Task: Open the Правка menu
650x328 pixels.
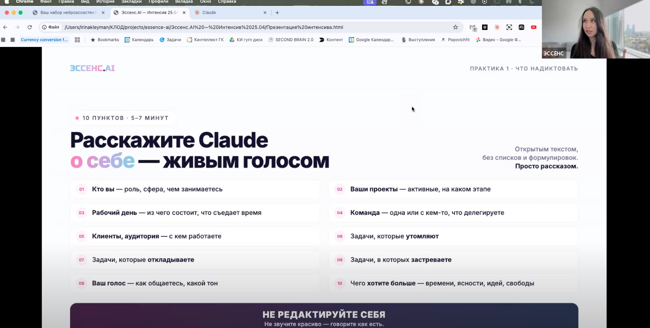Action: pos(66,2)
